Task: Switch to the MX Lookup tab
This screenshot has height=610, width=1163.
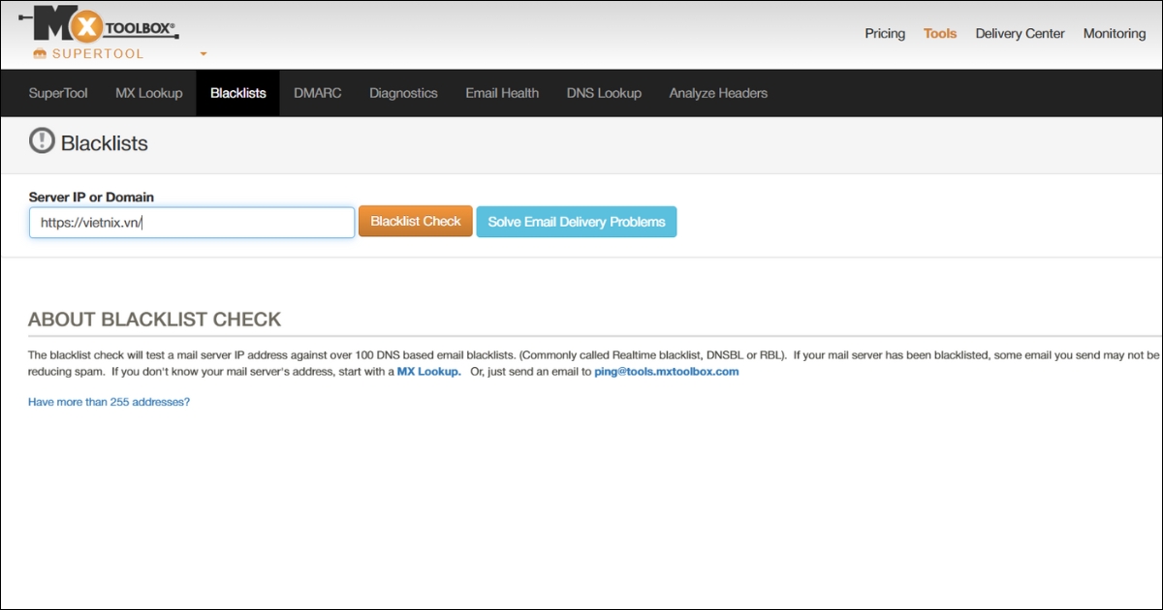Action: (x=148, y=92)
